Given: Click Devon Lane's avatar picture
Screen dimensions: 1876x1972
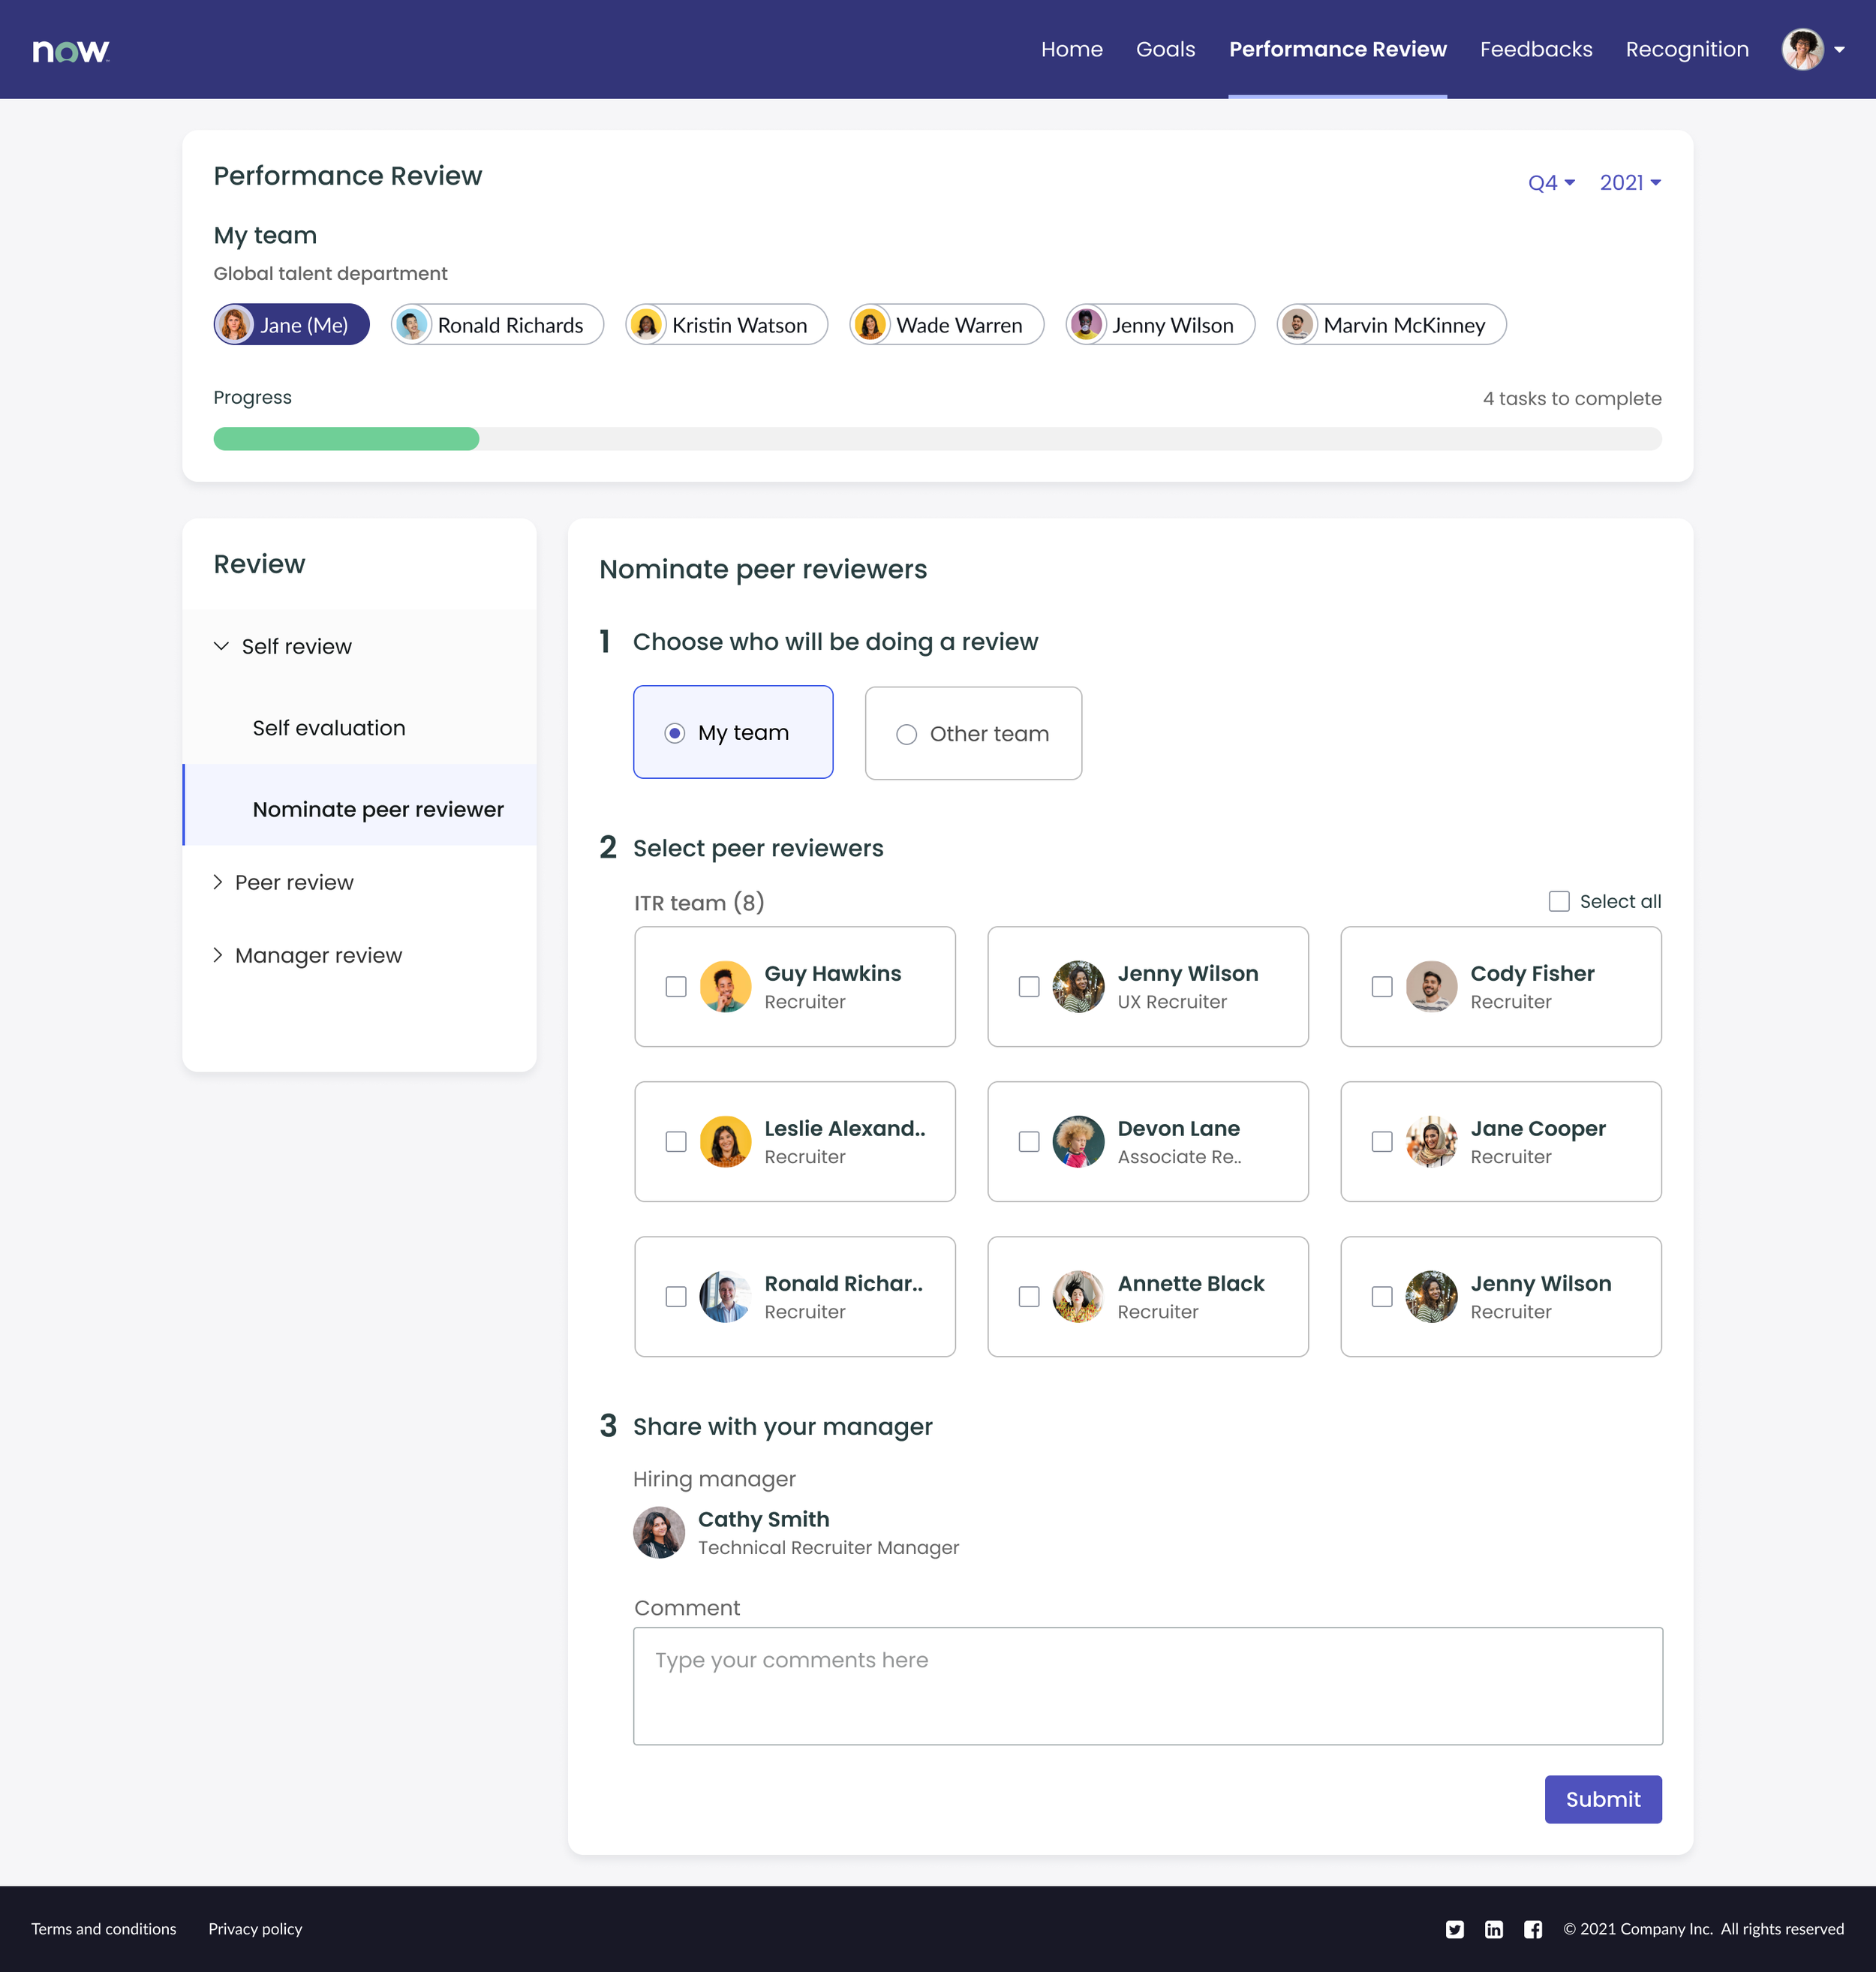Looking at the screenshot, I should (x=1078, y=1142).
